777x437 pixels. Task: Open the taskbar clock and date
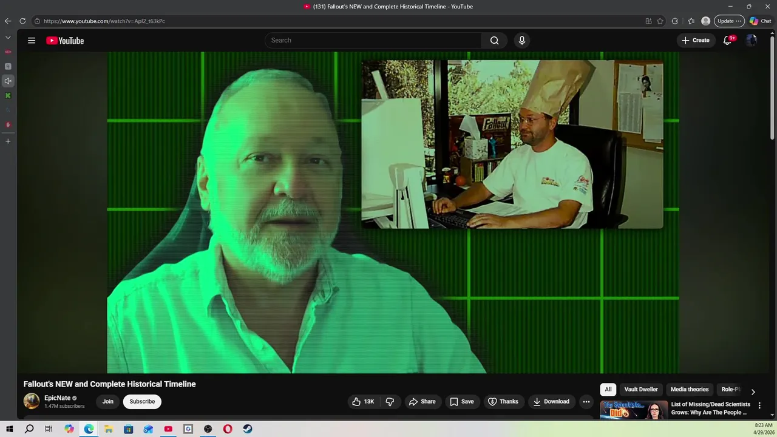(763, 429)
